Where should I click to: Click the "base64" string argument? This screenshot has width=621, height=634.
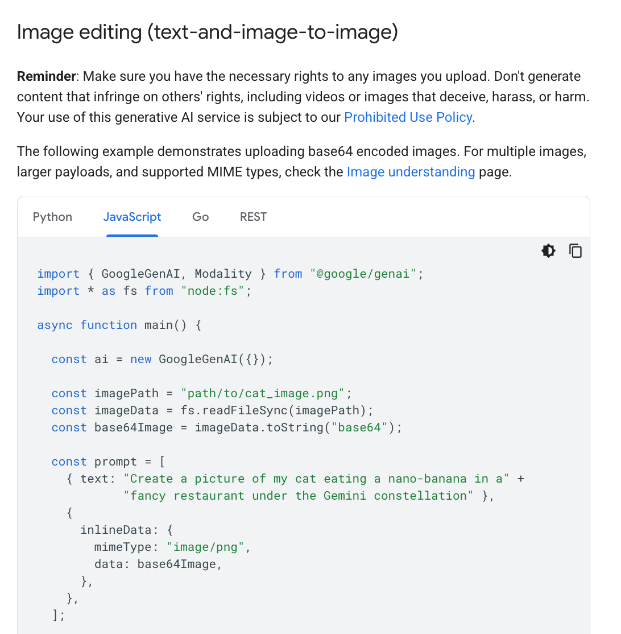tap(359, 427)
